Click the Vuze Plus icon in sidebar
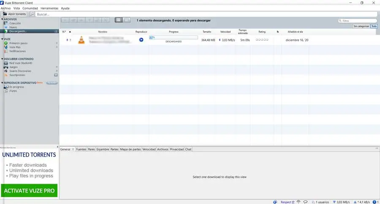 click(x=6, y=47)
